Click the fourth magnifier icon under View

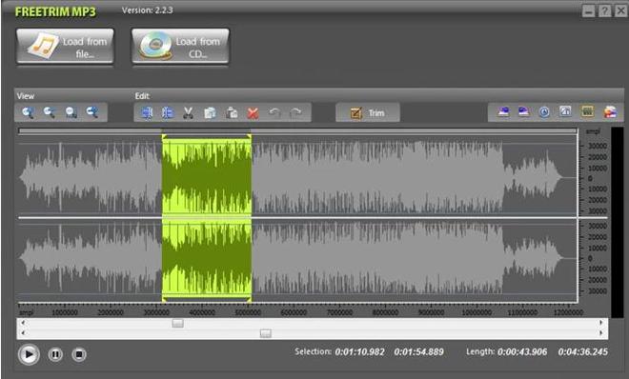pyautogui.click(x=92, y=112)
